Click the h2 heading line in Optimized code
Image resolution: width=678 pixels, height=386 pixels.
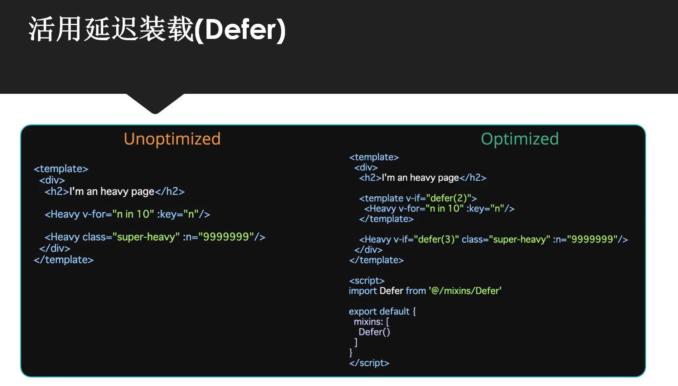pyautogui.click(x=422, y=178)
